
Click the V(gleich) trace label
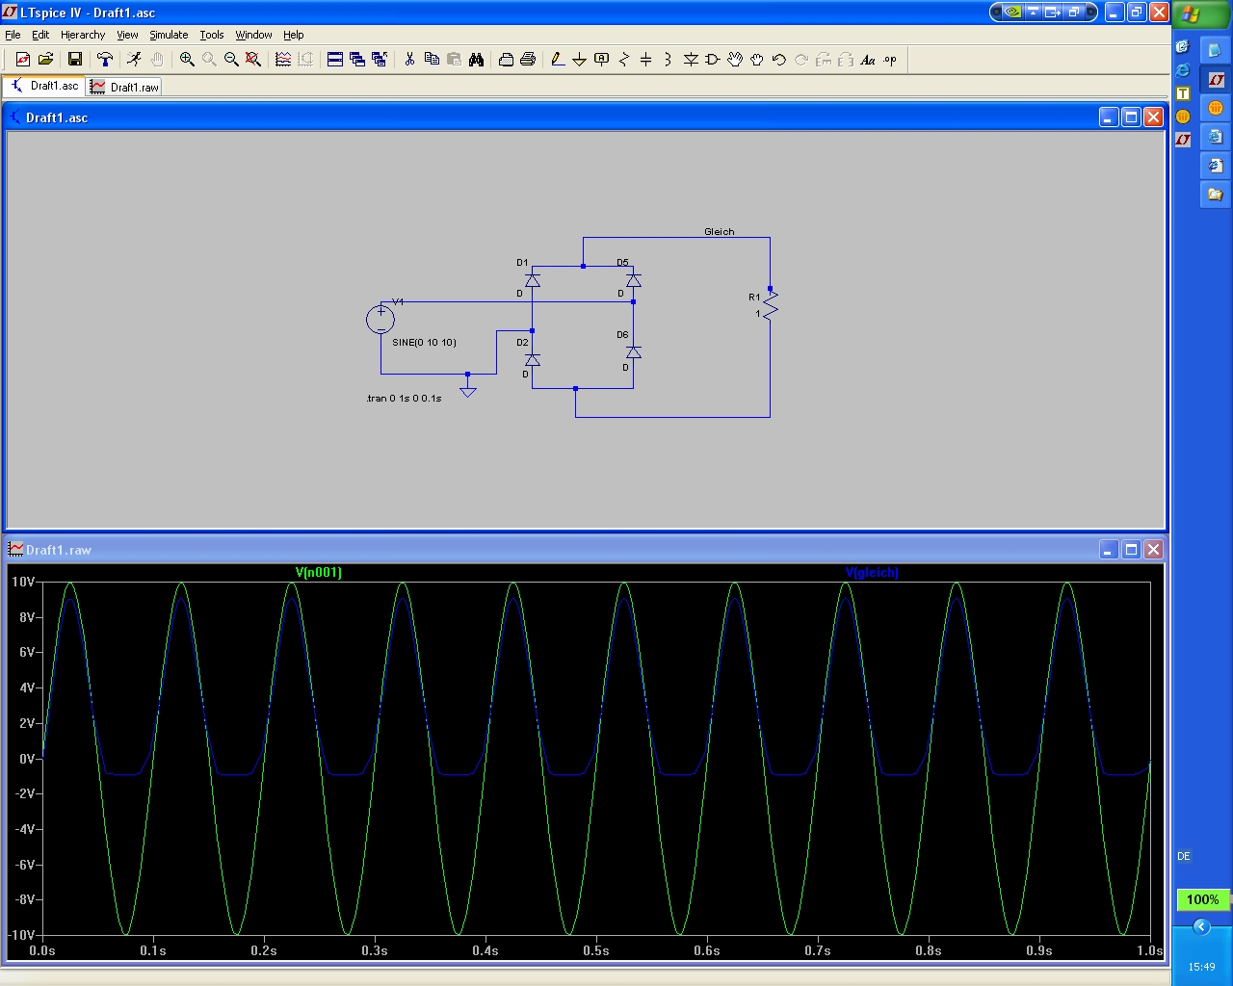(872, 572)
